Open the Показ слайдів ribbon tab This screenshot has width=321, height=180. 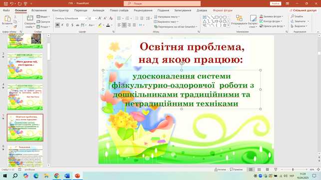[x=119, y=10]
